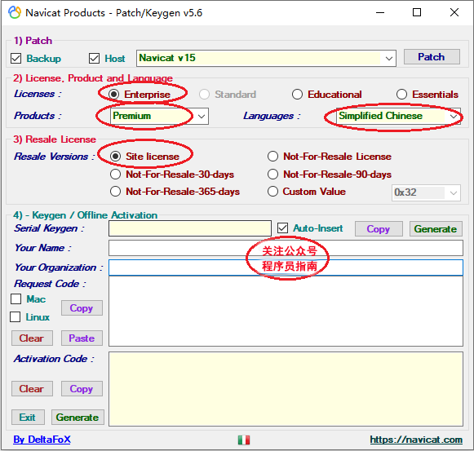The image size is (474, 451).
Task: Click the Patch button
Action: coord(432,57)
